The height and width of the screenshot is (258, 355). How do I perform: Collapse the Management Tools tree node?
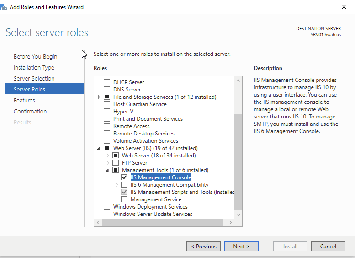[x=108, y=170]
